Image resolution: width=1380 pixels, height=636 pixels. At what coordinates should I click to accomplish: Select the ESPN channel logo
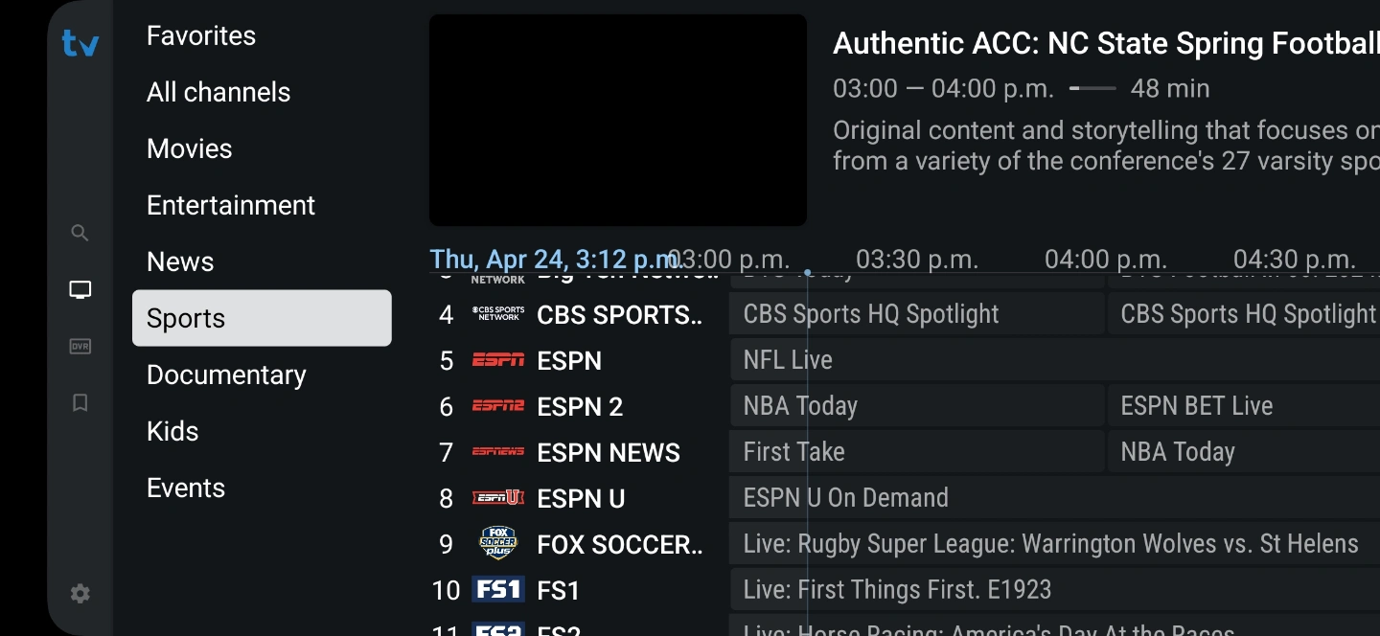[x=497, y=360]
